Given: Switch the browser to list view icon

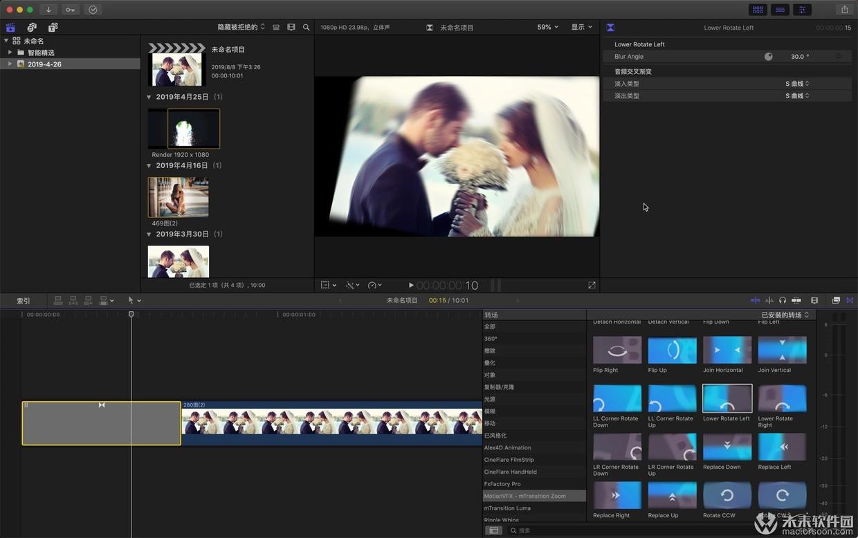Looking at the screenshot, I should (276, 27).
